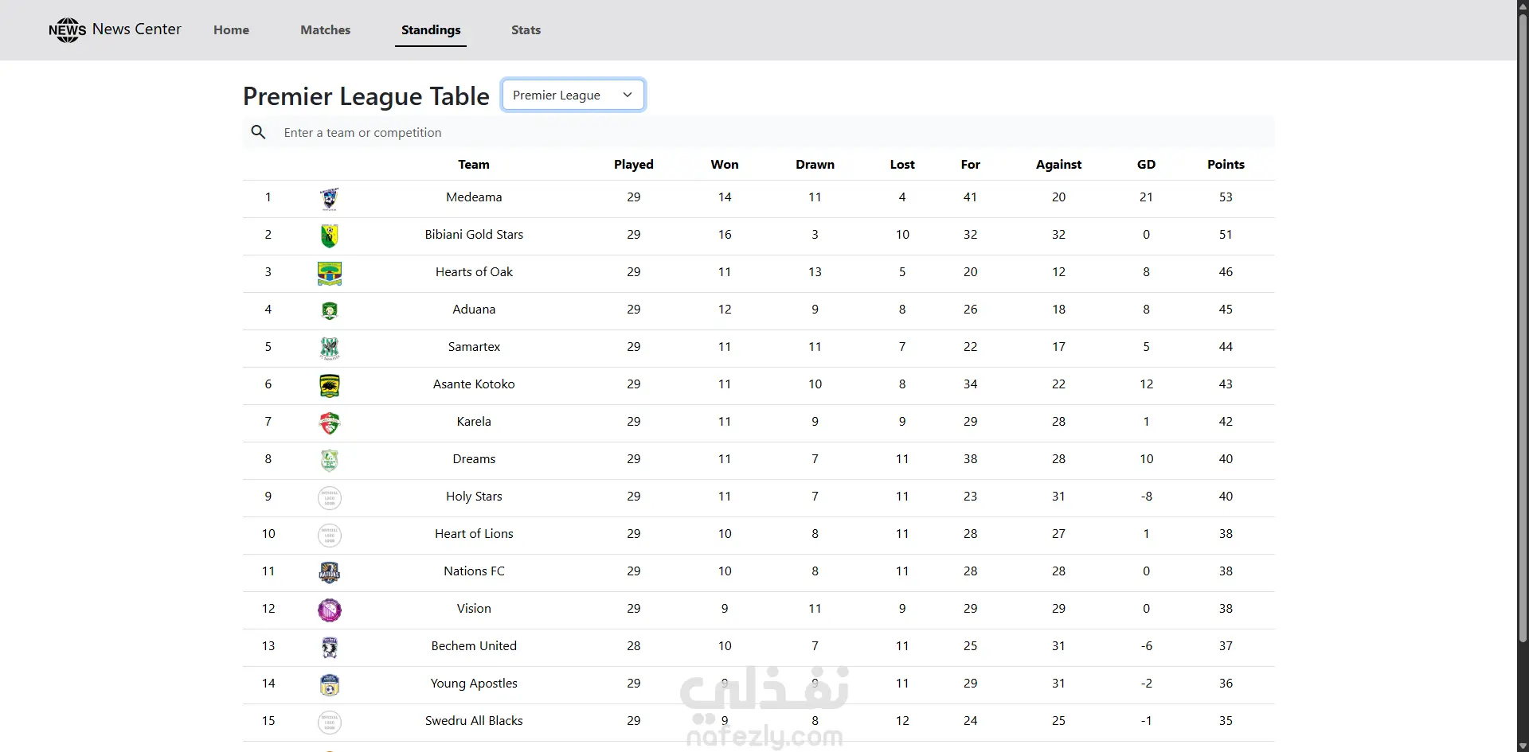Click the Asante Kotoko team name
Screen dimensions: 1529x752
[x=474, y=384]
